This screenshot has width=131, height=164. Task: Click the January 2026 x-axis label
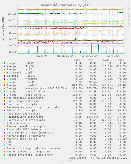90,56
